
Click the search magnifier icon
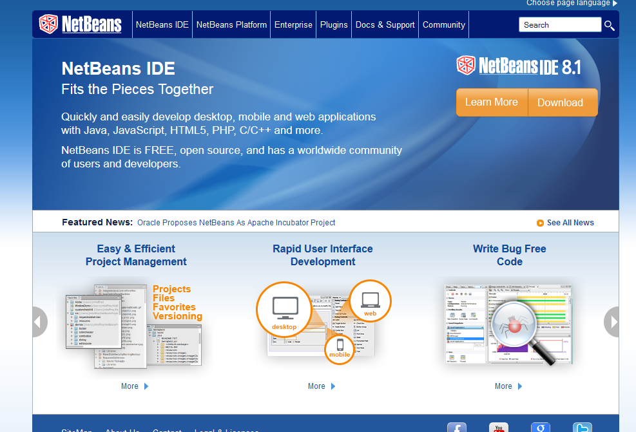click(x=609, y=26)
